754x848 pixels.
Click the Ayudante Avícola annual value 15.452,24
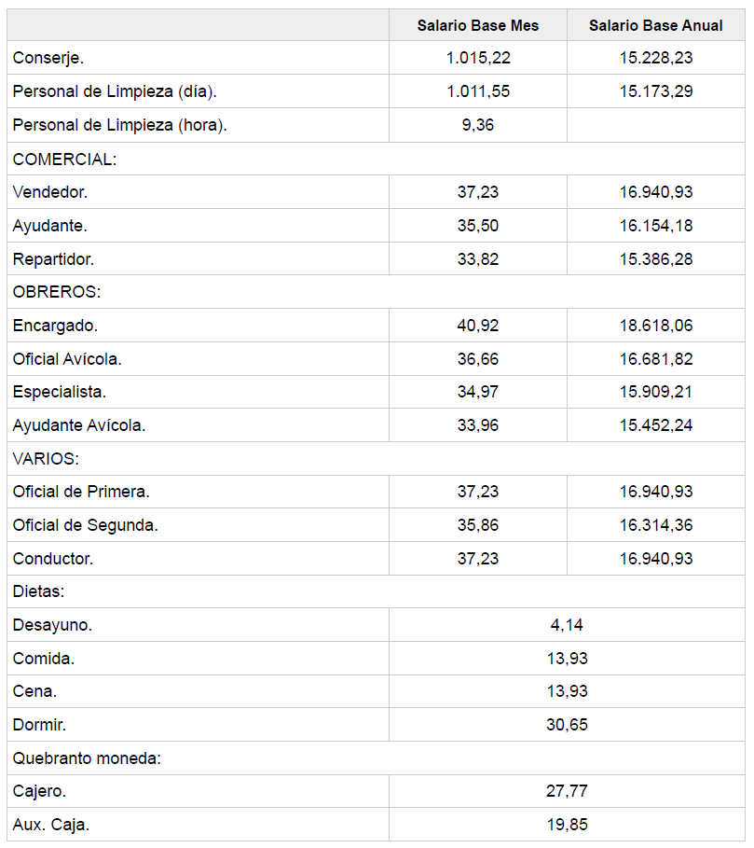(655, 425)
